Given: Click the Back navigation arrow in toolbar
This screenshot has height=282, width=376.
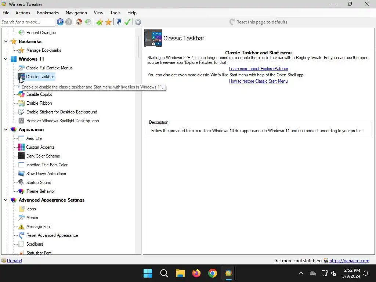Looking at the screenshot, I should (60, 22).
